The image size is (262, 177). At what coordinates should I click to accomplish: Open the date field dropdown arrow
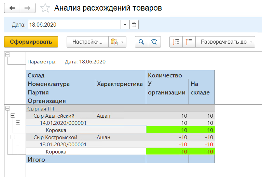pyautogui.click(x=125, y=25)
